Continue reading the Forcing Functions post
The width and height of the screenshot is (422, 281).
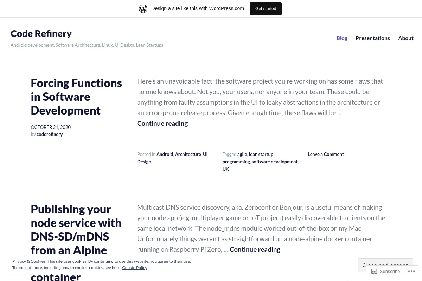click(162, 123)
